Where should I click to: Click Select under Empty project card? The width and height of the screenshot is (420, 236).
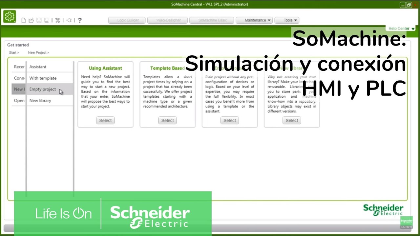pos(230,120)
